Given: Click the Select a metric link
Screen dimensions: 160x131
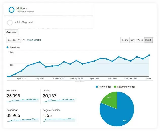Looking at the screenshot, I should (34, 40).
